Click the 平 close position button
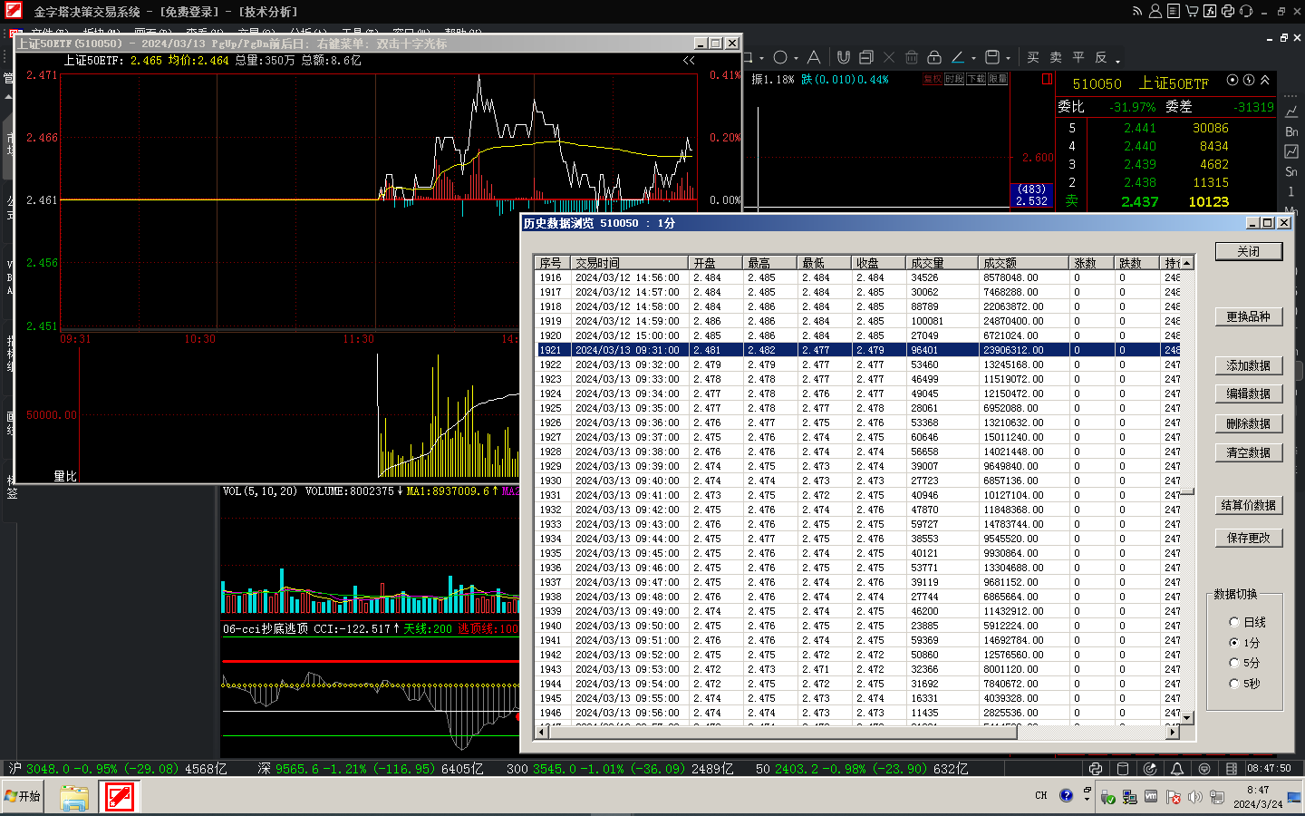1305x816 pixels. pos(1078,57)
